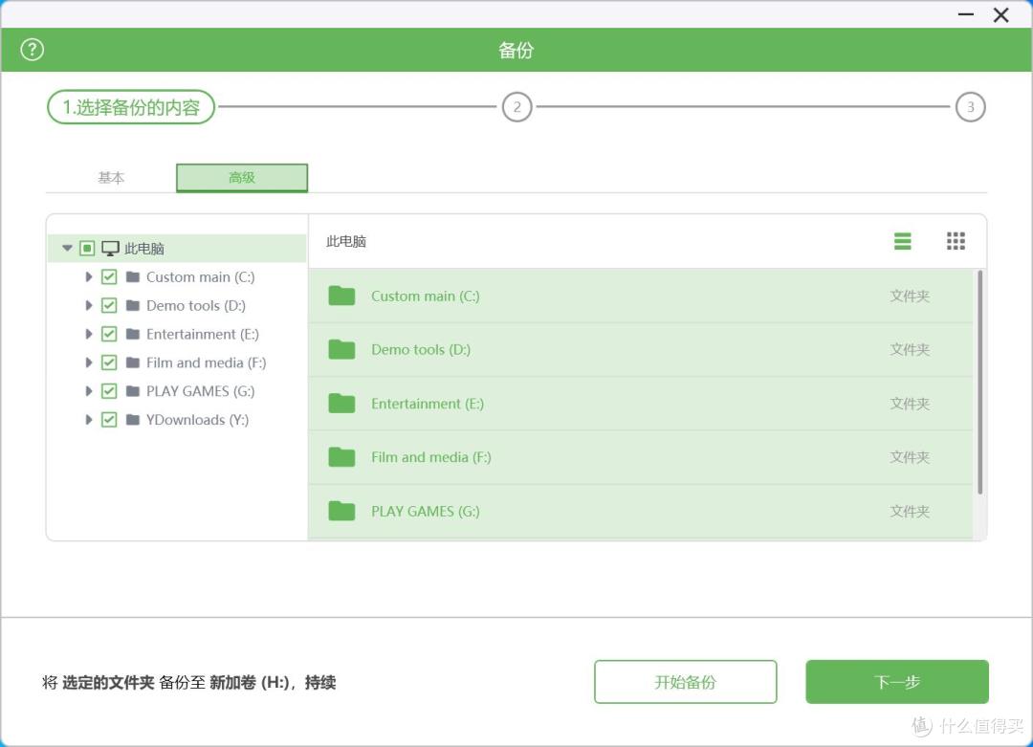Expand the Demo tools (D:) tree node
Screen dimensions: 1033x747
coord(88,305)
